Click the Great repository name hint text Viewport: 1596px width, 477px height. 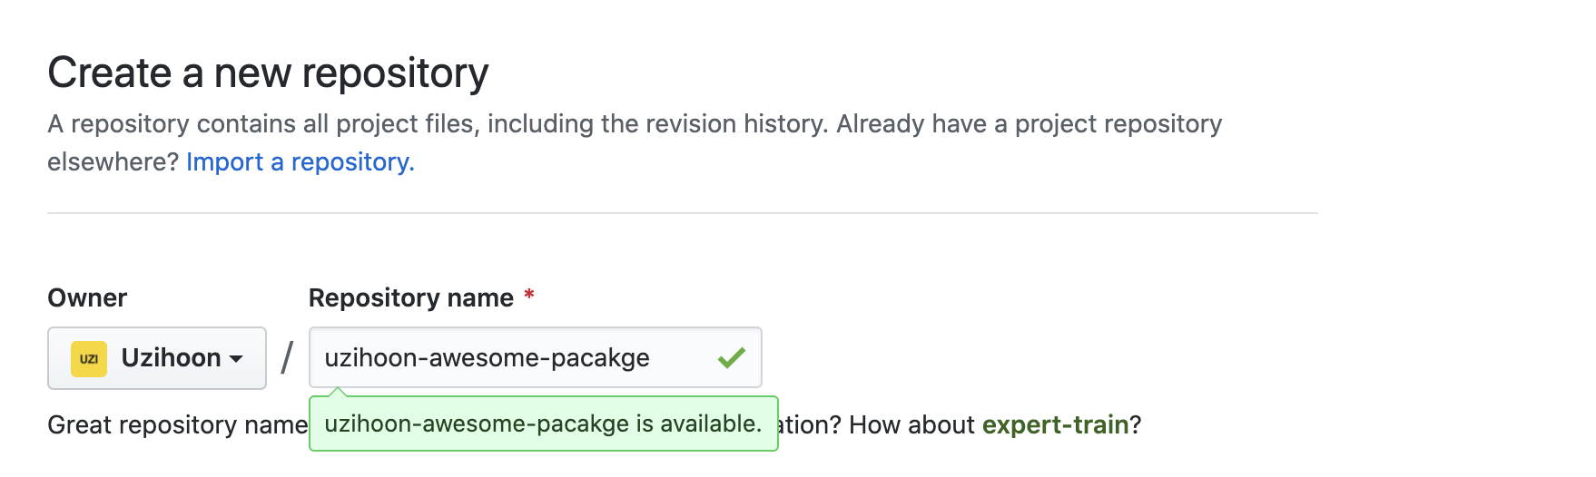pos(178,424)
